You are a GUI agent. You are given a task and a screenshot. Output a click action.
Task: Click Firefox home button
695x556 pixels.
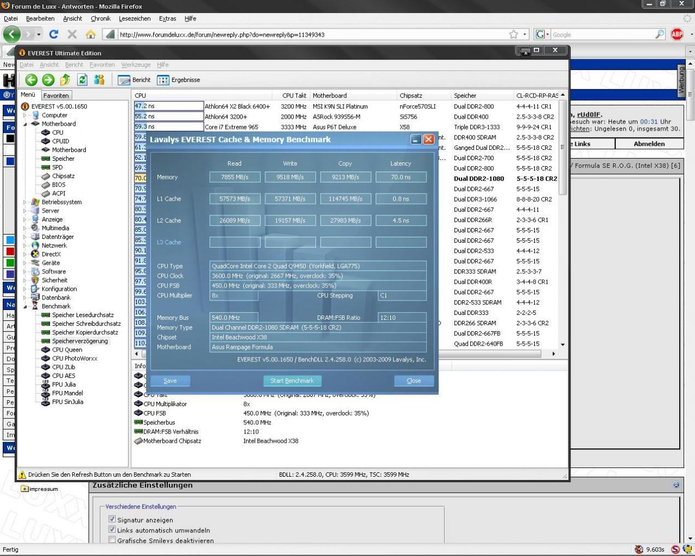(90, 34)
